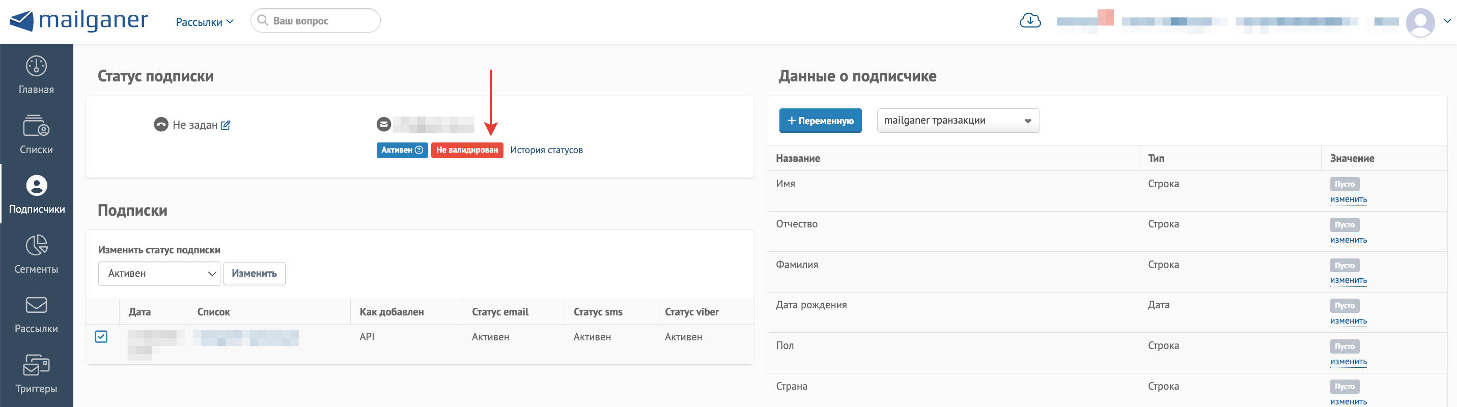Open Главная in the sidebar
The image size is (1457, 407).
coord(36,75)
